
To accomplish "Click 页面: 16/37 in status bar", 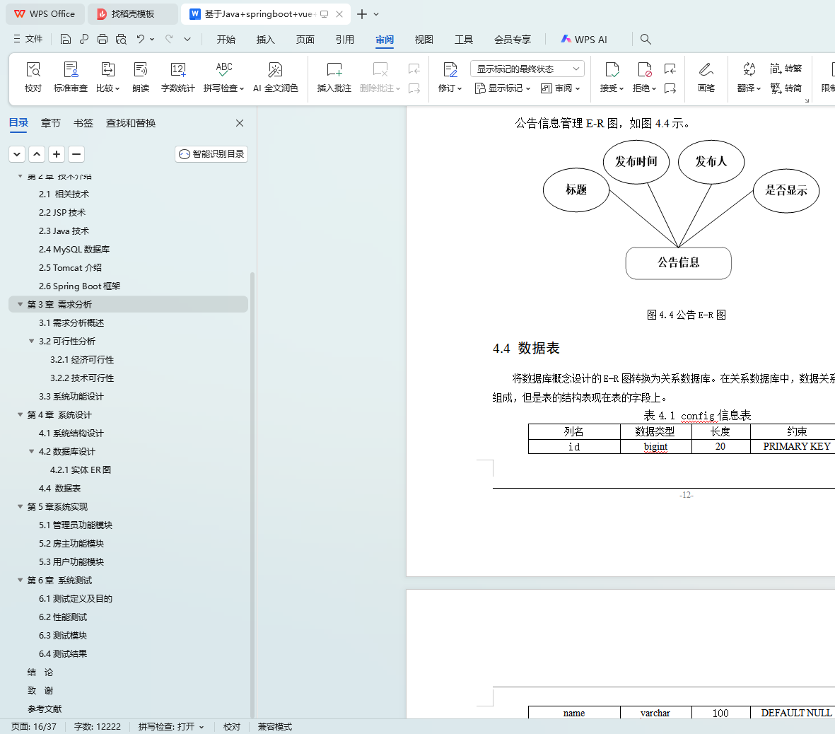I will tap(33, 726).
